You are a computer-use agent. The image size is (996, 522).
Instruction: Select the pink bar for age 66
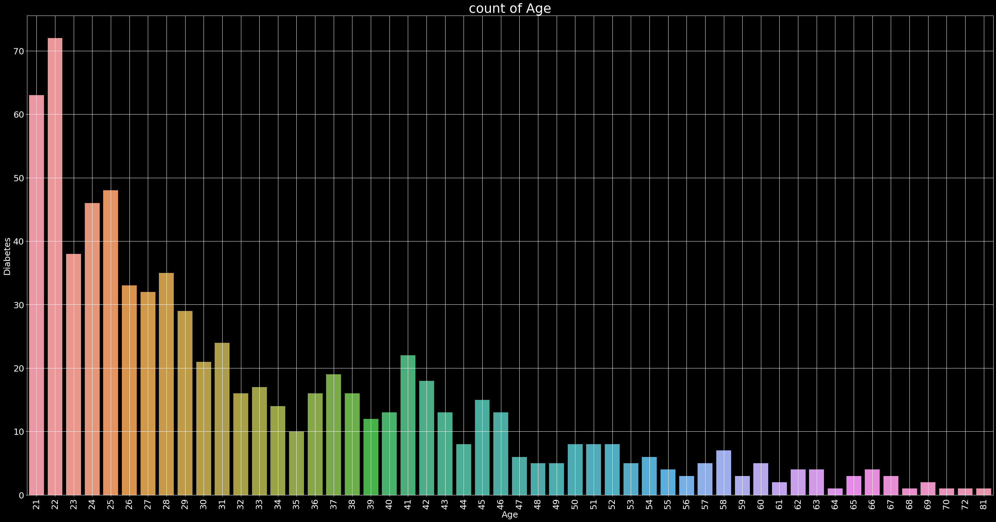point(872,482)
